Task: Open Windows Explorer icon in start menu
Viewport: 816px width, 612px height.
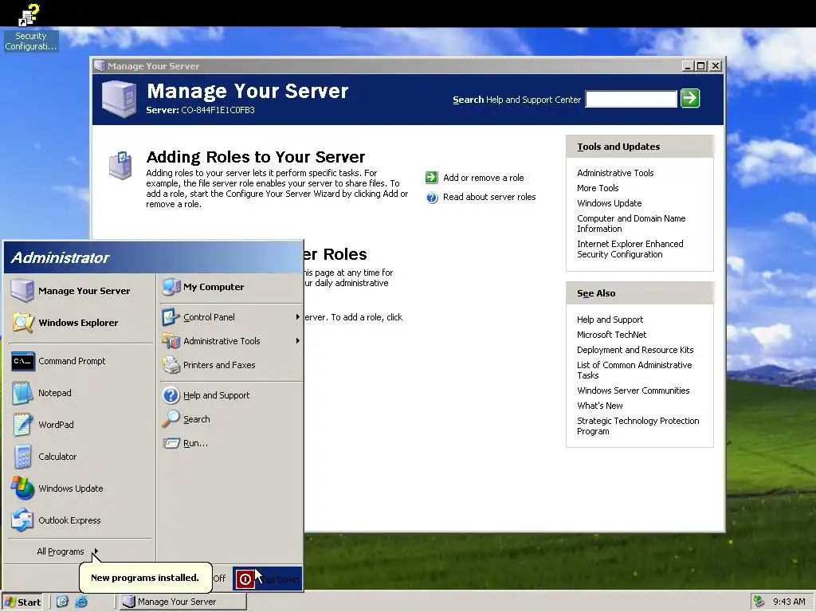Action: click(x=22, y=323)
